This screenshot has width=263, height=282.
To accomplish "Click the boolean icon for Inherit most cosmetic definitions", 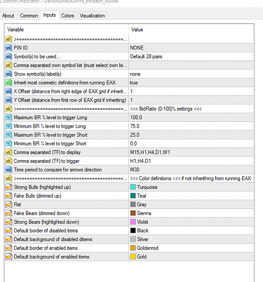I will pos(9,83).
